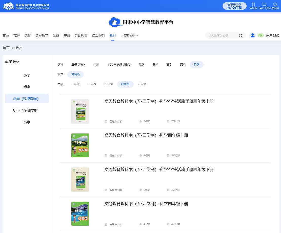Click the user avatar icon
The image size is (281, 233).
click(x=252, y=35)
